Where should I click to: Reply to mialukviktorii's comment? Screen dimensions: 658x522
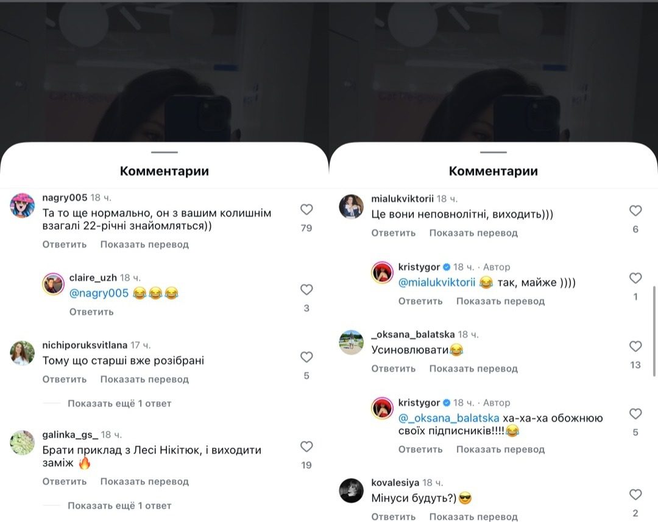point(393,233)
